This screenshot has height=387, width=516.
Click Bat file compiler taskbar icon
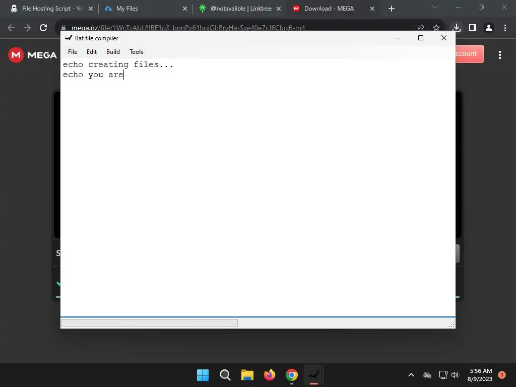[313, 375]
